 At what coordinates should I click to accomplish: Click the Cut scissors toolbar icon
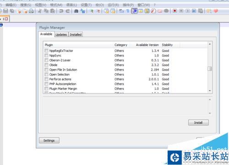40,11
